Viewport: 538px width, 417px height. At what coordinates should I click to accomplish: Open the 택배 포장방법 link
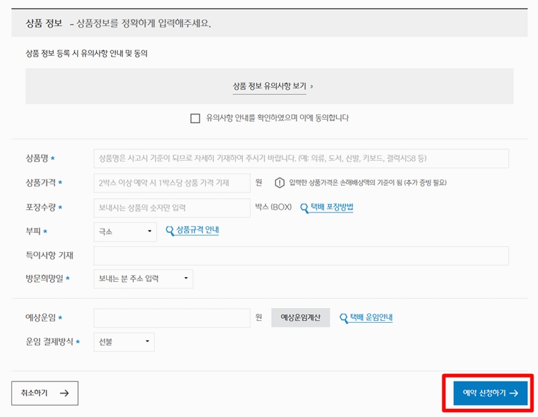tap(332, 207)
